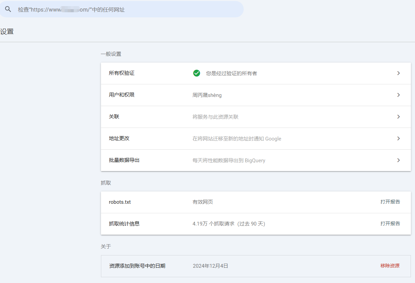The height and width of the screenshot is (283, 415).
Task: Open the robots.txt 打开报告 link
Action: 391,202
